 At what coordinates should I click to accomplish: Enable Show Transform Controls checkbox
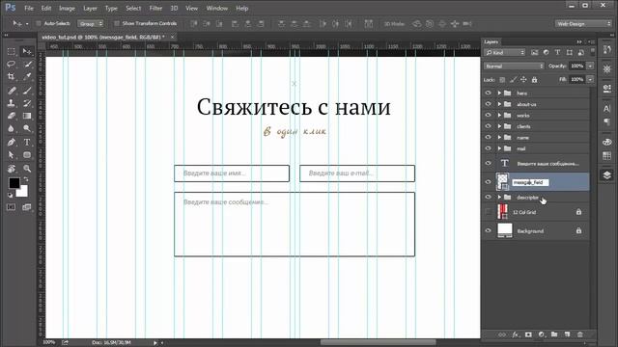[117, 23]
